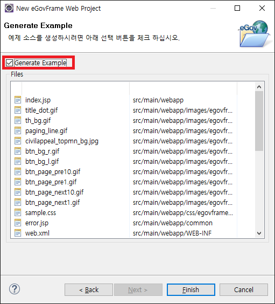Screen dimensions: 275x304
Task: Go back with the Back button
Action: coord(89,290)
